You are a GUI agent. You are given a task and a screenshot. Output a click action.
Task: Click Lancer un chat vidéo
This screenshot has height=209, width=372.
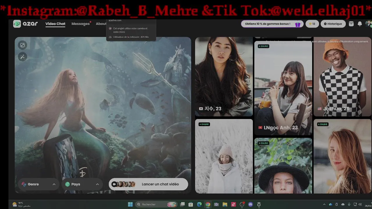148,184
